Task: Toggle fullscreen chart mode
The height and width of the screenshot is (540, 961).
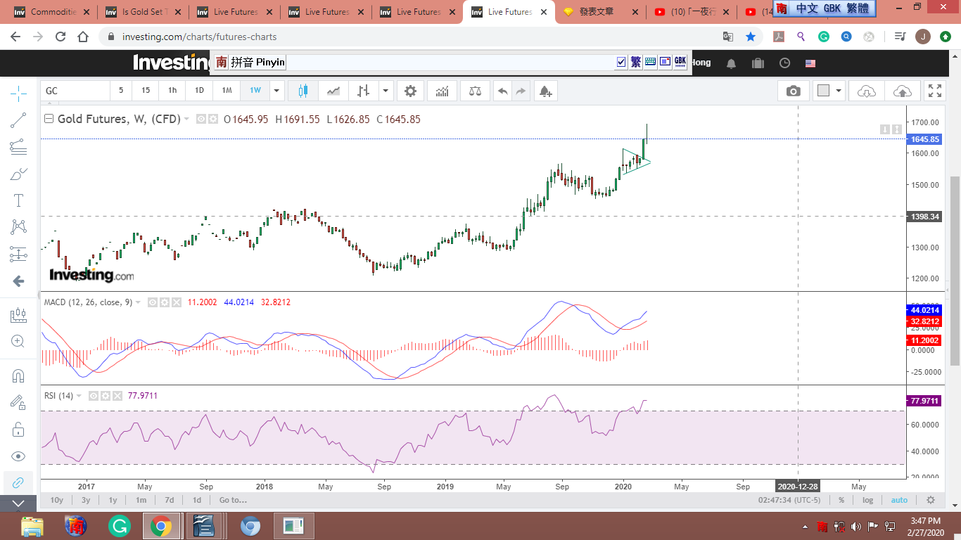Action: [x=934, y=91]
